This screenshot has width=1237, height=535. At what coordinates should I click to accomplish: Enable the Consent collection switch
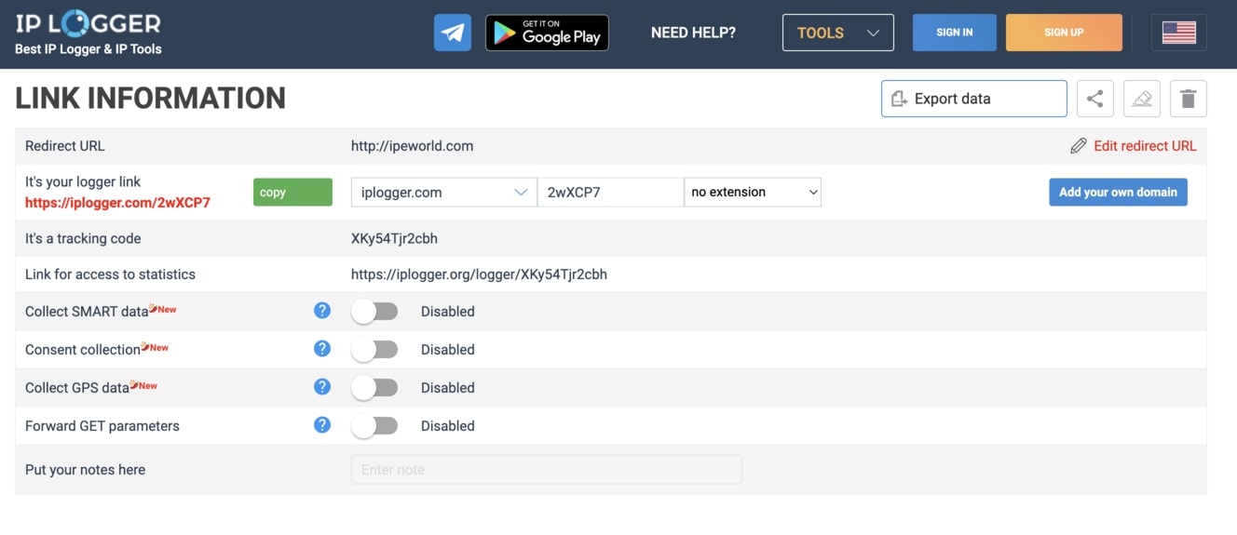pos(374,350)
